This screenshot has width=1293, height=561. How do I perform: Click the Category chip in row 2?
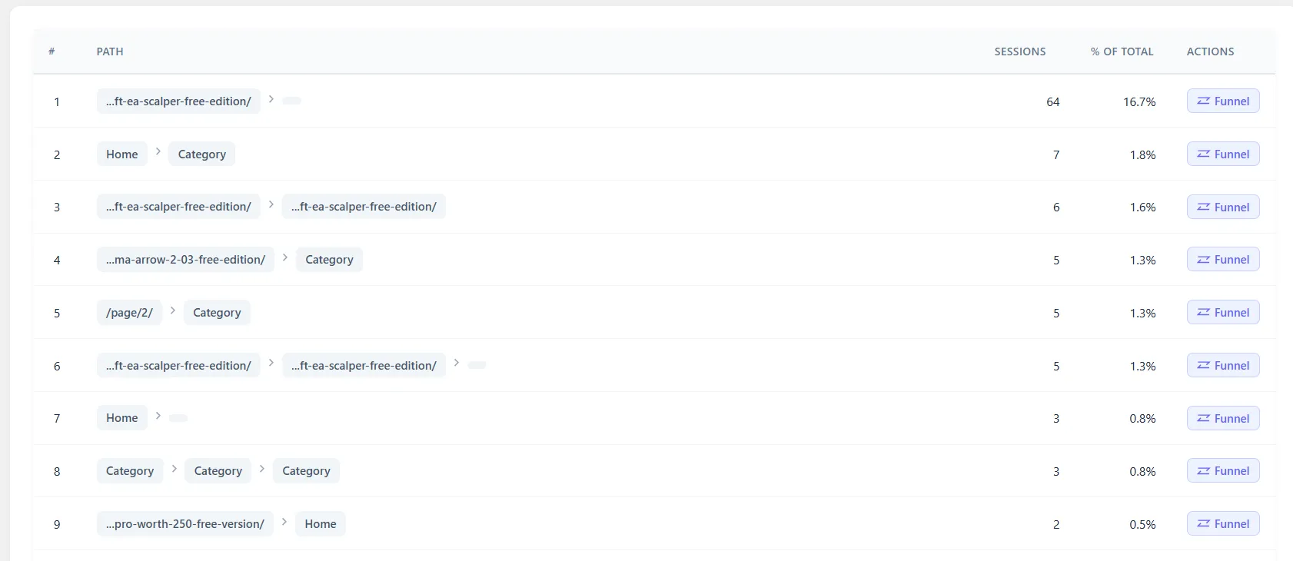202,154
